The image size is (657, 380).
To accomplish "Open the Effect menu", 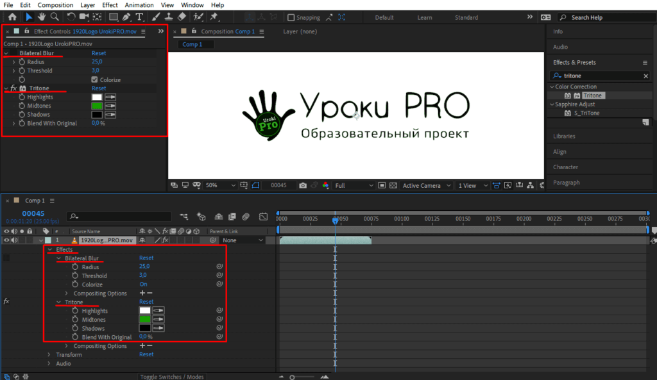I will [x=110, y=5].
